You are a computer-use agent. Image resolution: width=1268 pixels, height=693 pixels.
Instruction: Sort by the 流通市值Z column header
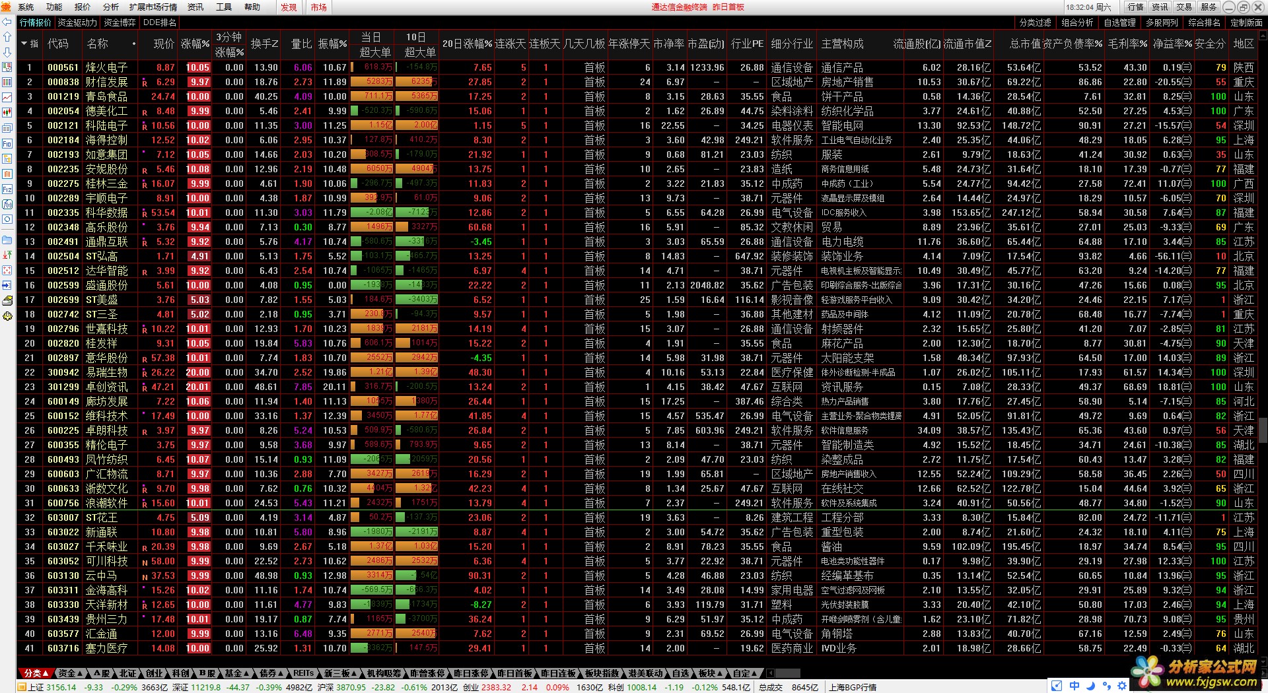click(967, 44)
